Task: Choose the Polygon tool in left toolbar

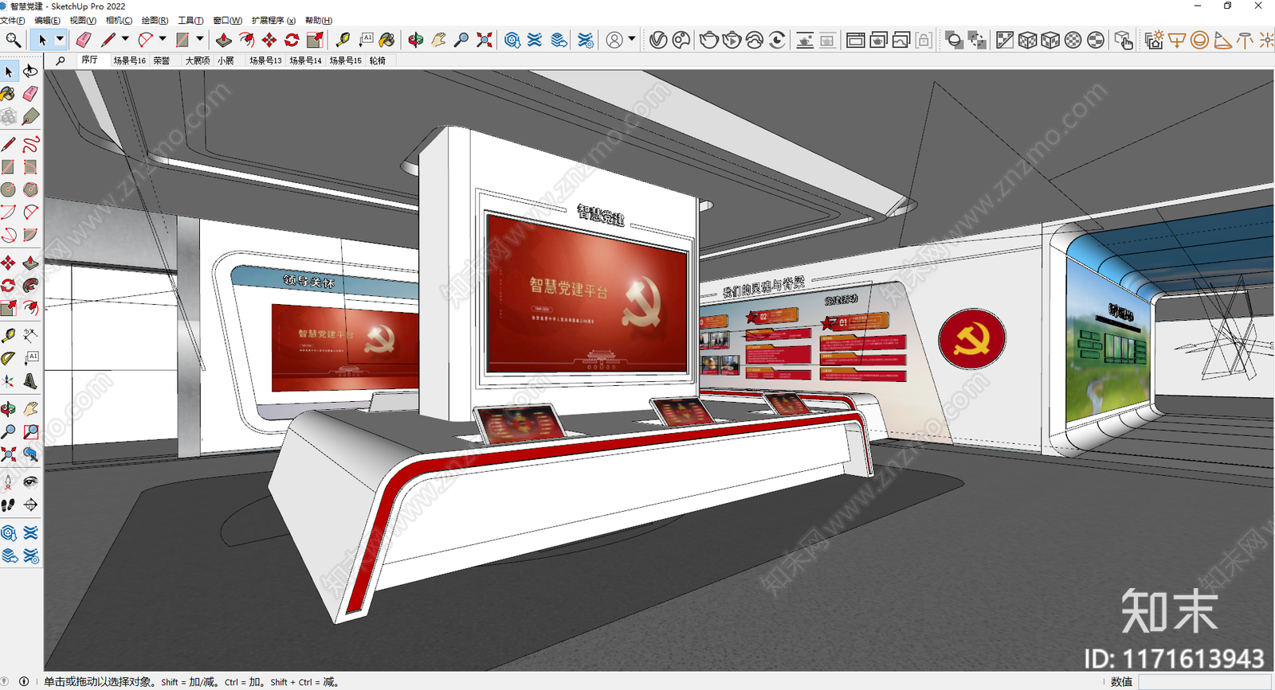Action: [x=30, y=189]
